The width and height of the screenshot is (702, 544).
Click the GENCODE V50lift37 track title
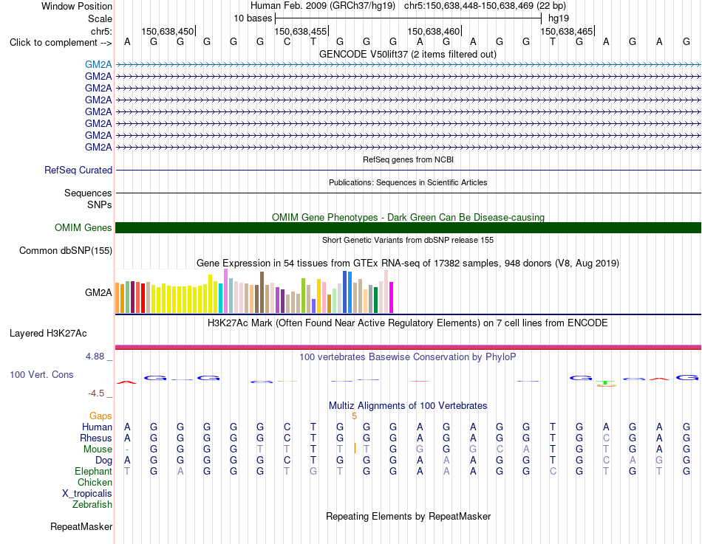point(407,54)
